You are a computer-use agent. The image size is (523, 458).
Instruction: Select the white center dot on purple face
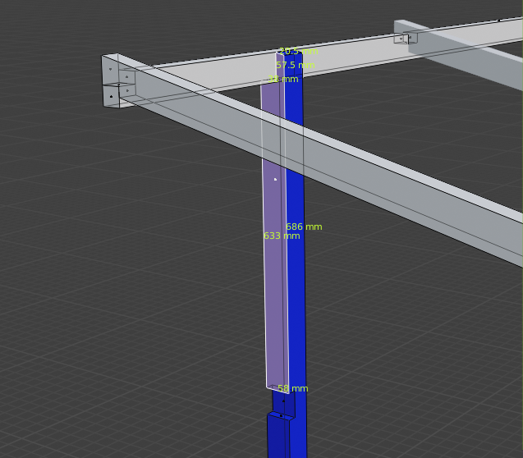275,179
